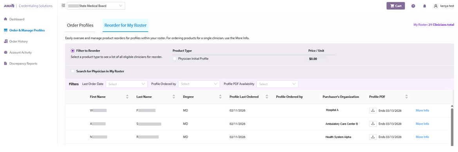Switch to the Order Profiles tab

point(80,25)
